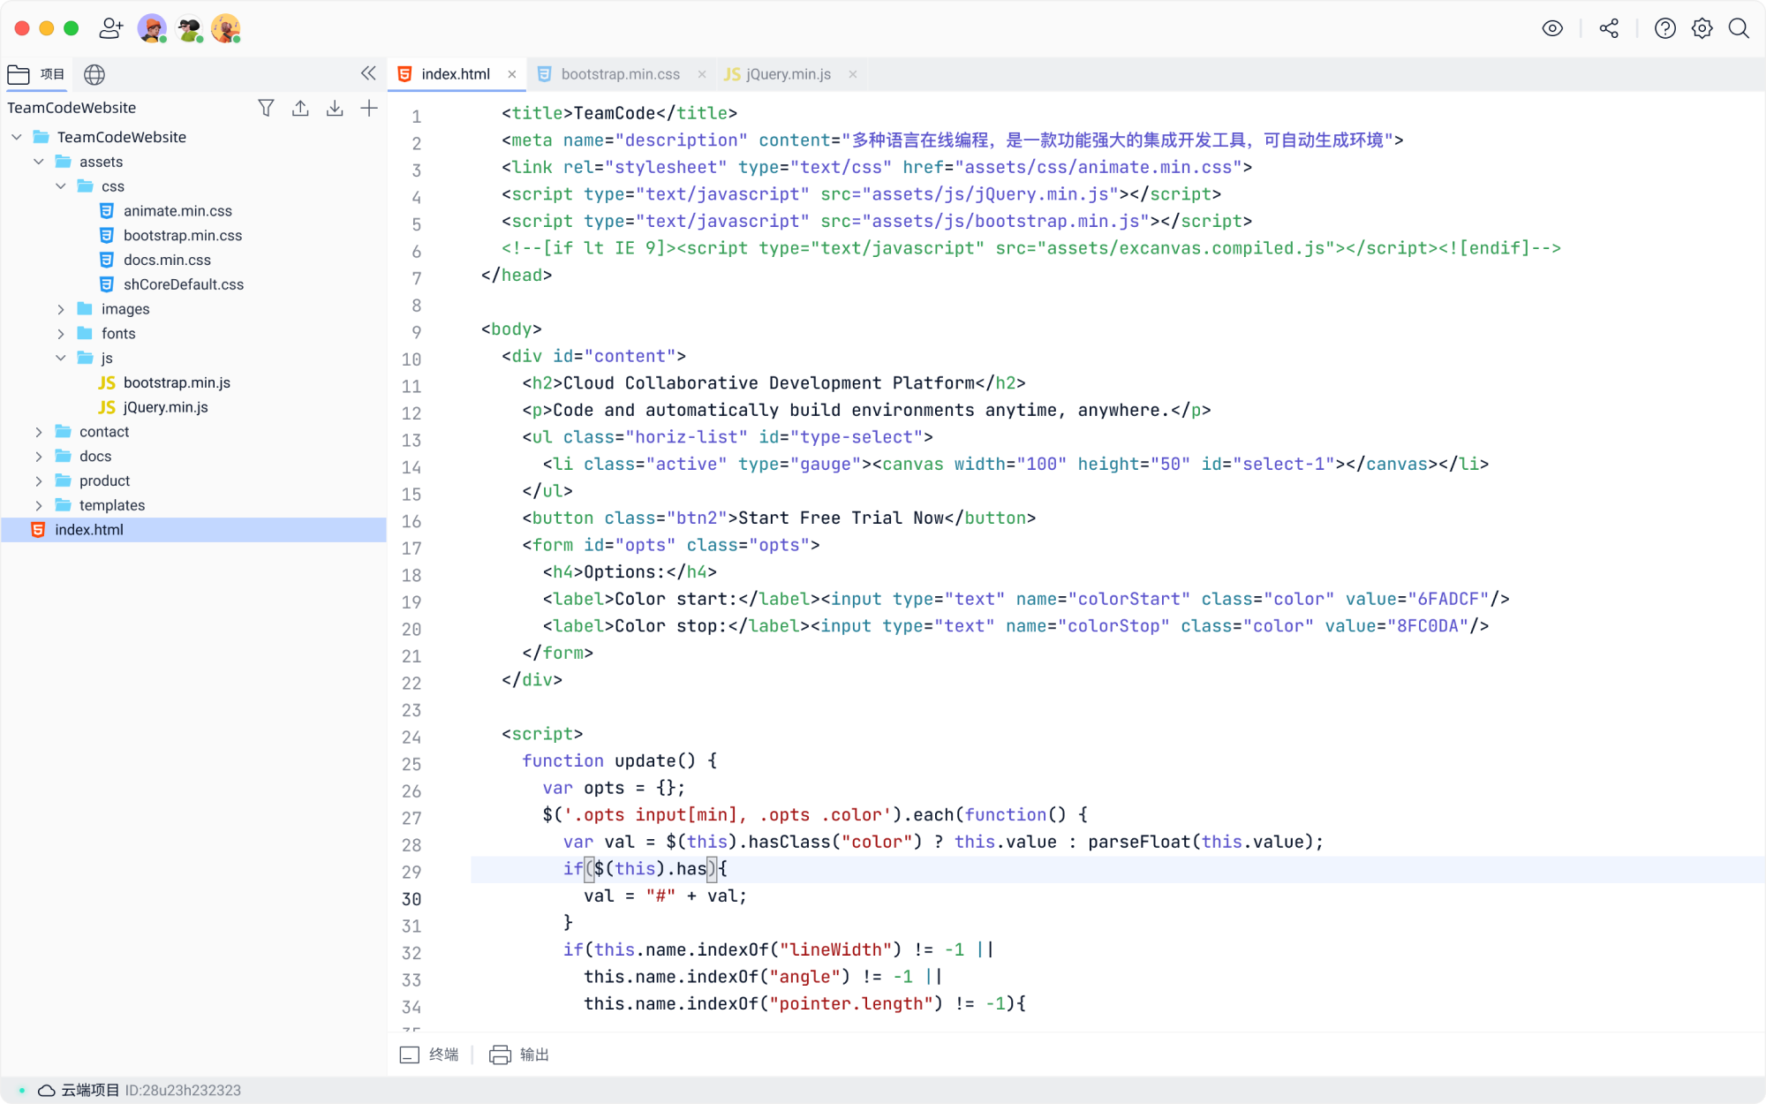The height and width of the screenshot is (1104, 1766).
Task: Open docs.min.css in file tree
Action: tap(167, 260)
